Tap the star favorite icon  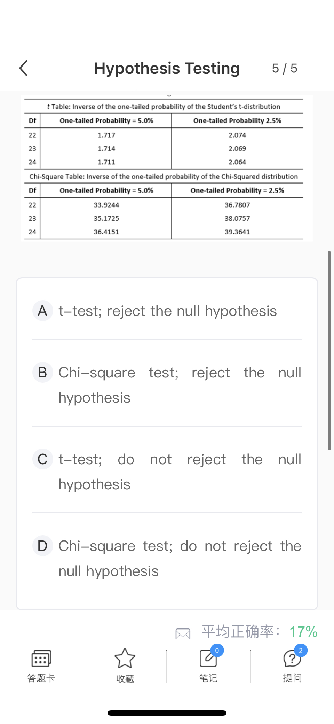[125, 658]
